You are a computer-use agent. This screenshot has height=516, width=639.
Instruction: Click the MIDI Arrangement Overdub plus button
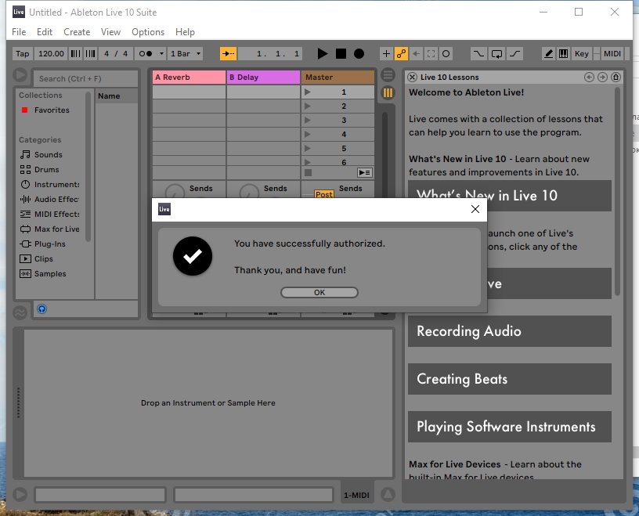click(x=386, y=54)
